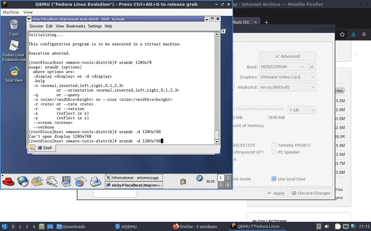The width and height of the screenshot is (371, 231).
Task: Click host show-desktop icon in taskbar
Action: [x=50, y=226]
